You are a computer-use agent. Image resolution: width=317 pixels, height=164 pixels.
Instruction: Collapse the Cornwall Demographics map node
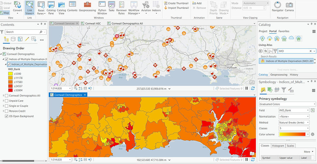(x=1, y=54)
